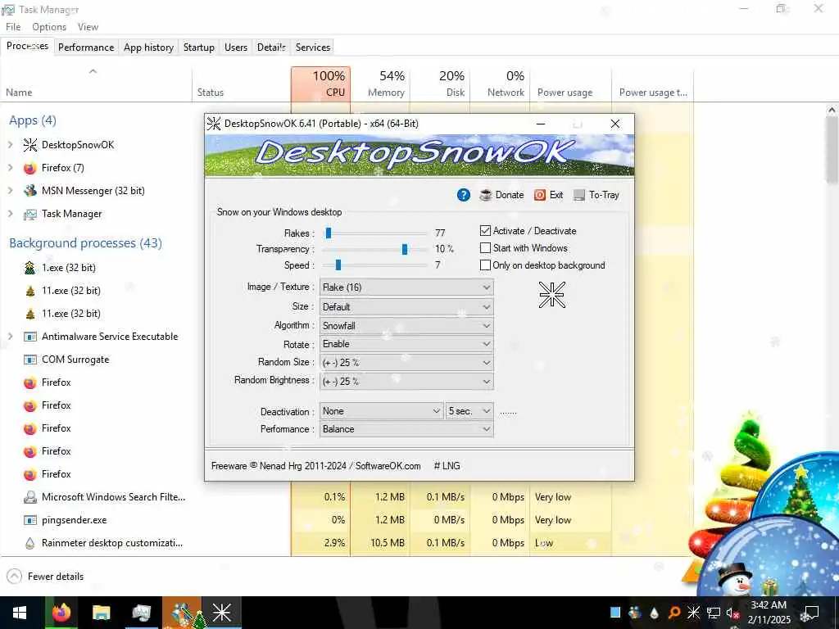Open the blue question mark help icon
Viewport: 839px width, 629px height.
[x=464, y=195]
